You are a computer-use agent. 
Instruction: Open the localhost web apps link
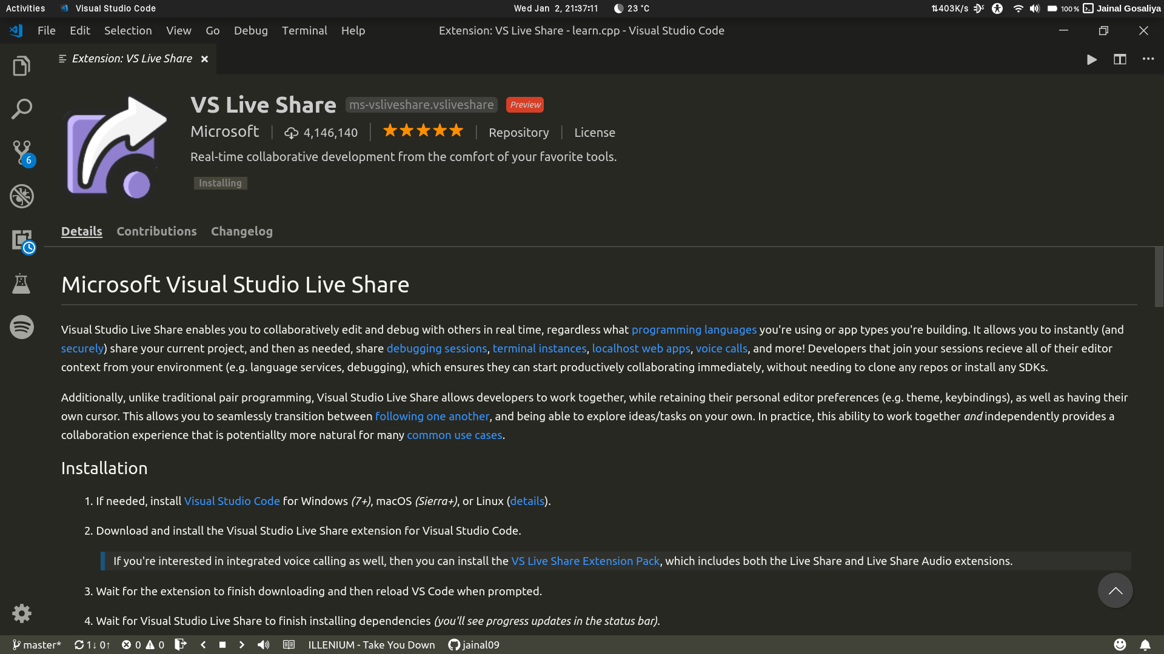641,348
